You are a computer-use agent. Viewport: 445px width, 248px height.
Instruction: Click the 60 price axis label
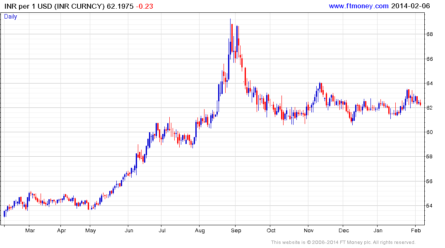pyautogui.click(x=430, y=132)
